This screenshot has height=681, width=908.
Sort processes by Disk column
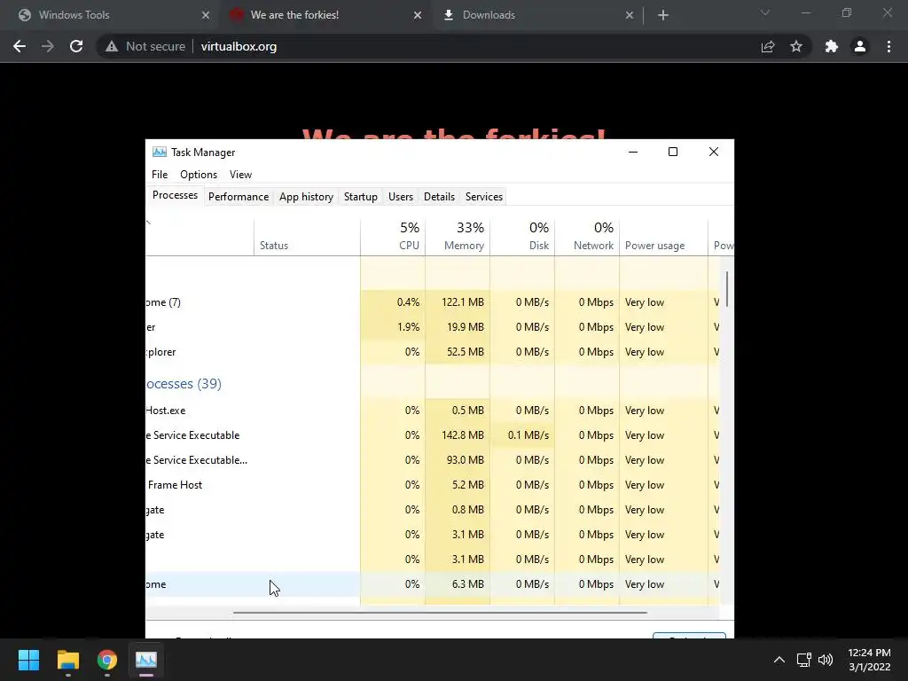coord(522,238)
